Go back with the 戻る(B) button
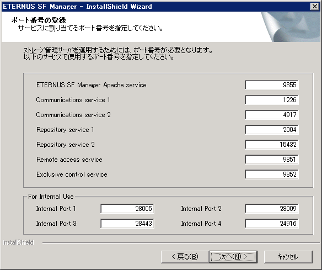322x270 pixels. tap(185, 257)
